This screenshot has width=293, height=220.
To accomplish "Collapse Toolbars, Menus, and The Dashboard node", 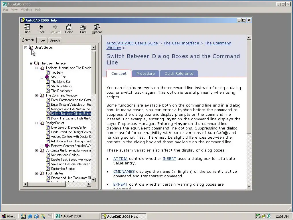I will coord(36,68).
